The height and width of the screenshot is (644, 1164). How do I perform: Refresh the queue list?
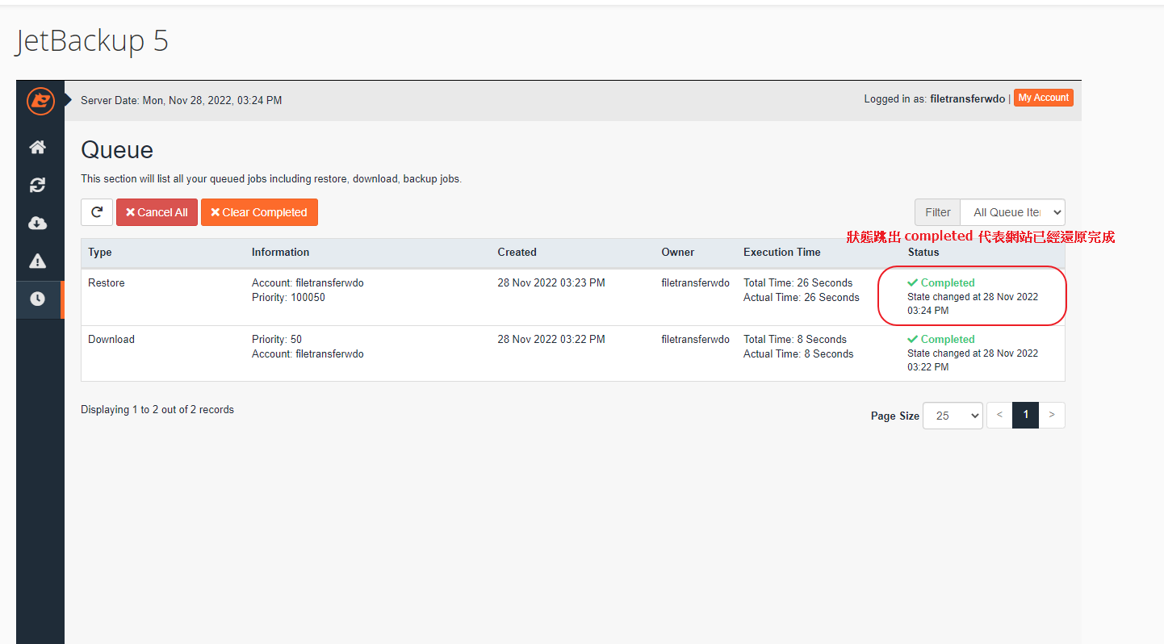click(x=97, y=212)
